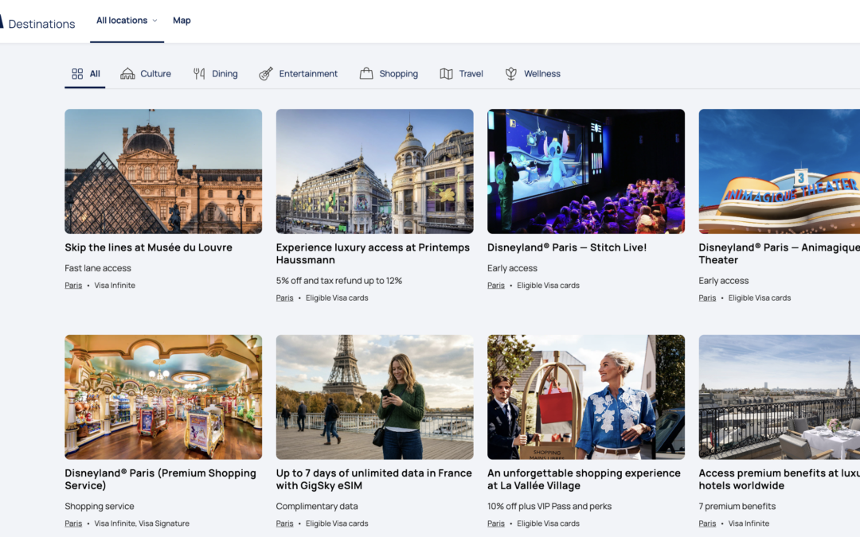
Task: Click the Destinations header text
Action: (x=41, y=24)
